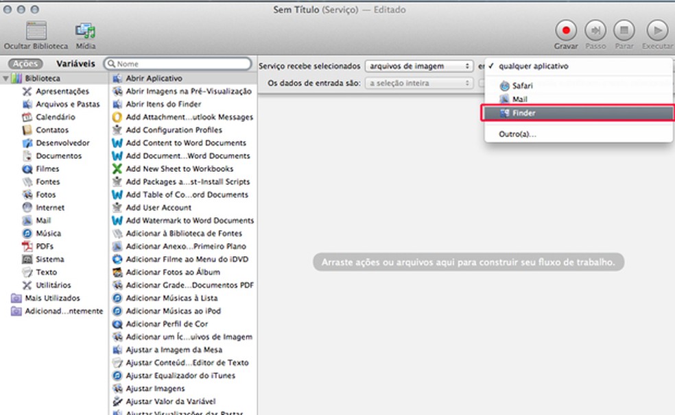This screenshot has height=415, width=675.
Task: Open the 'arquivos de imagem' dropdown
Action: 418,67
